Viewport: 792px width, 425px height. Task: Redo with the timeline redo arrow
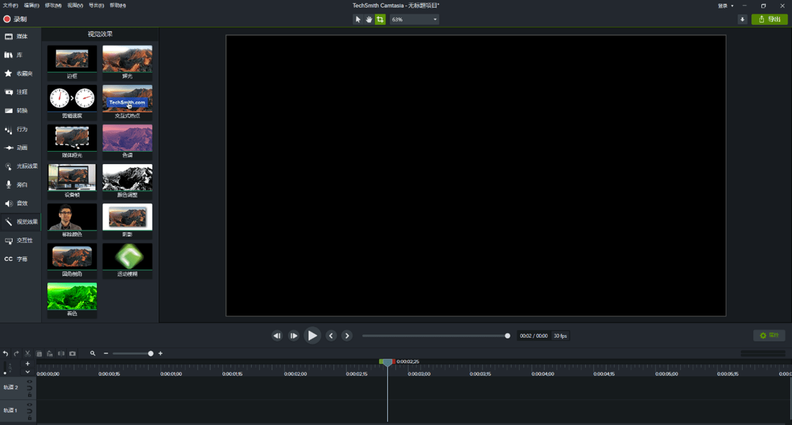16,354
